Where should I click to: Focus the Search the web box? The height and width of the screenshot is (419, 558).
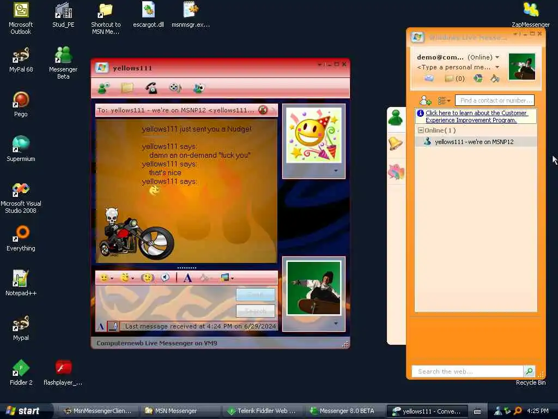[467, 371]
